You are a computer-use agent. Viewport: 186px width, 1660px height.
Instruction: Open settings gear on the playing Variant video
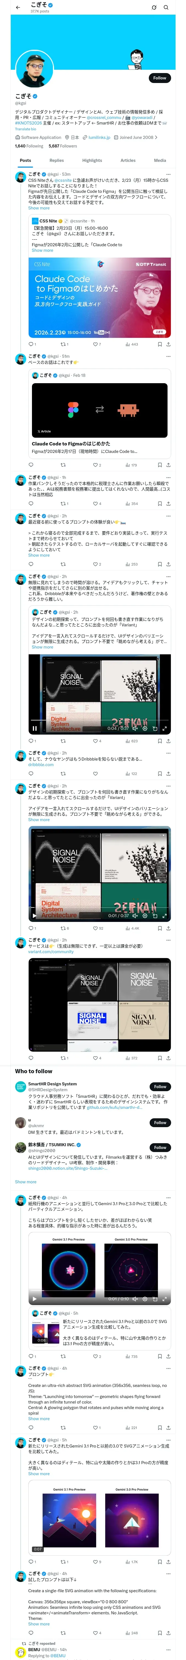pos(145,728)
